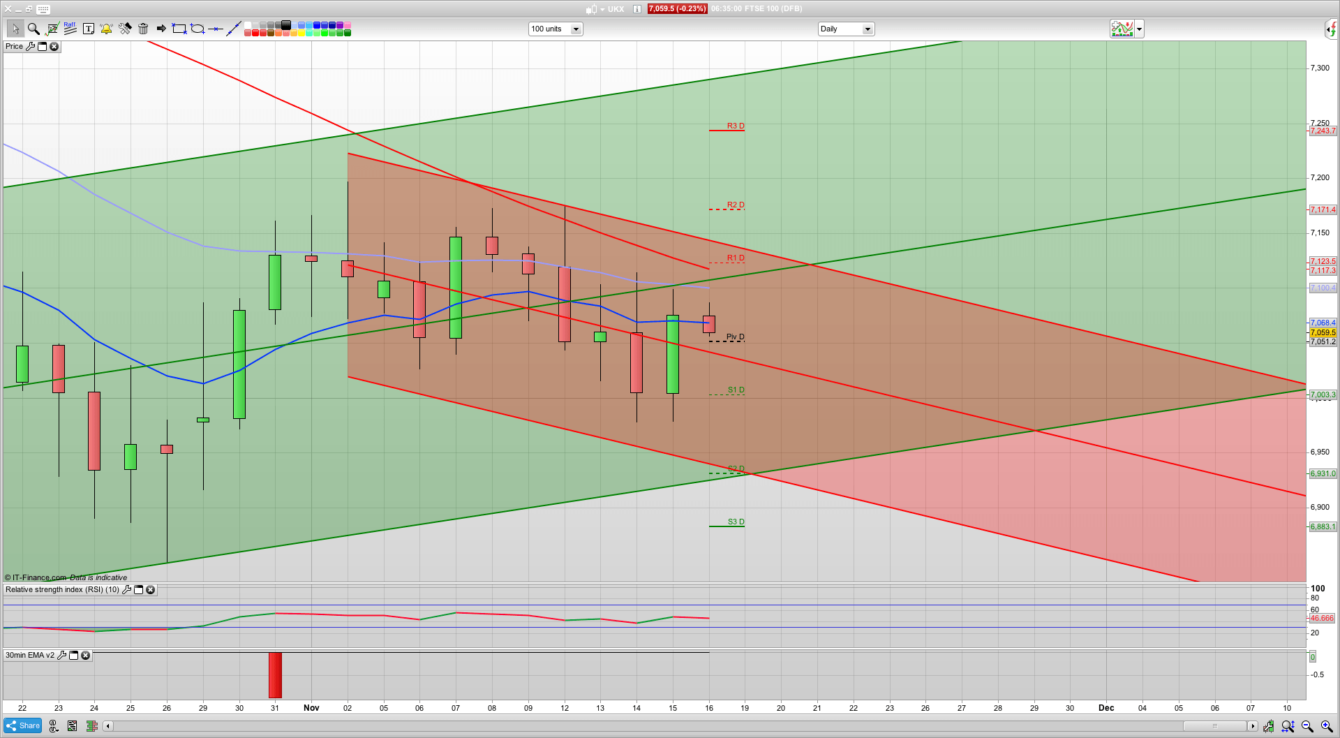Click the Share button

coord(22,725)
